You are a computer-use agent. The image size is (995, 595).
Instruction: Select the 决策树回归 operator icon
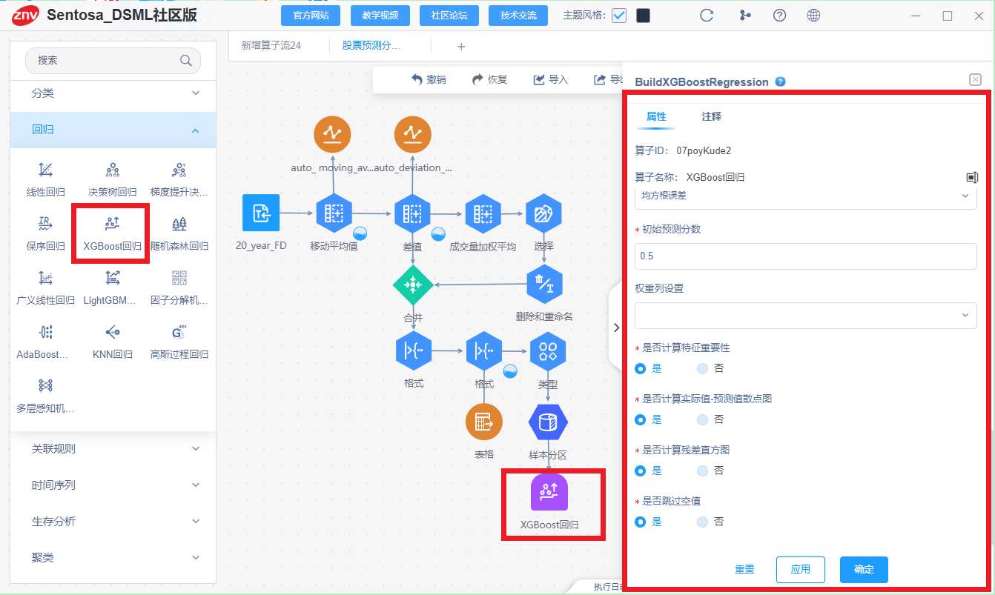pyautogui.click(x=112, y=170)
